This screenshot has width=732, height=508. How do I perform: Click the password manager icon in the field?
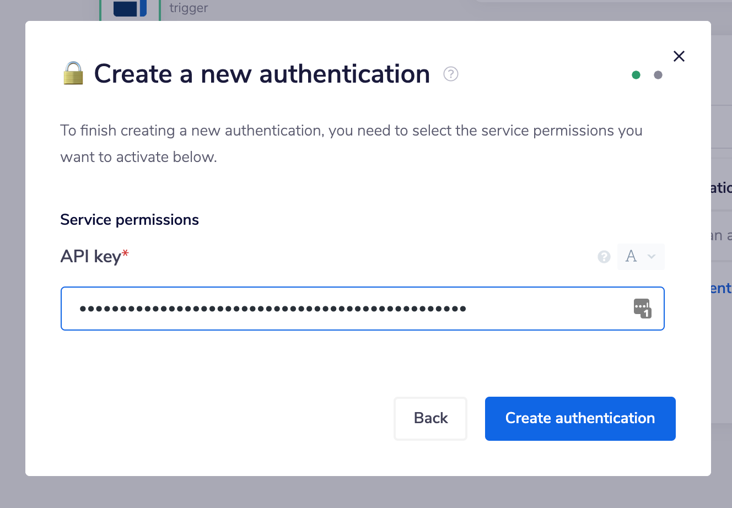coord(642,309)
